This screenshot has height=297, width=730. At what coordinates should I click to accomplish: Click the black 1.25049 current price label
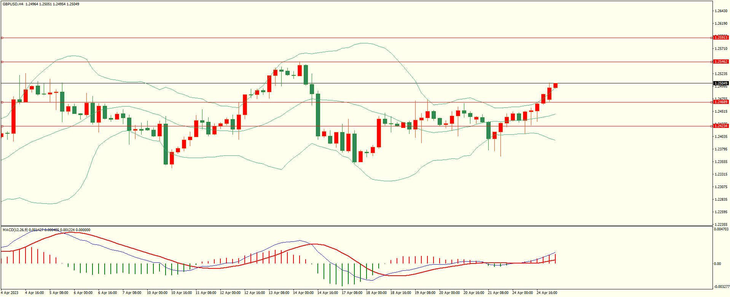(720, 83)
